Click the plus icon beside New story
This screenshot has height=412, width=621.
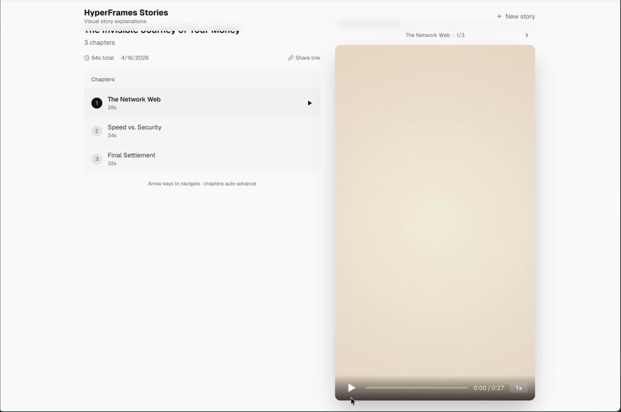499,16
